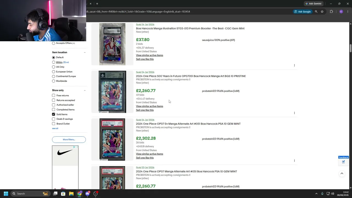Click the address bar URL text

pos(138,12)
